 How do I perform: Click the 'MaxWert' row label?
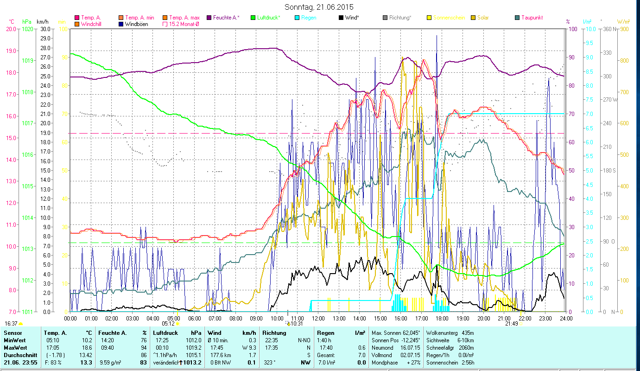14,348
